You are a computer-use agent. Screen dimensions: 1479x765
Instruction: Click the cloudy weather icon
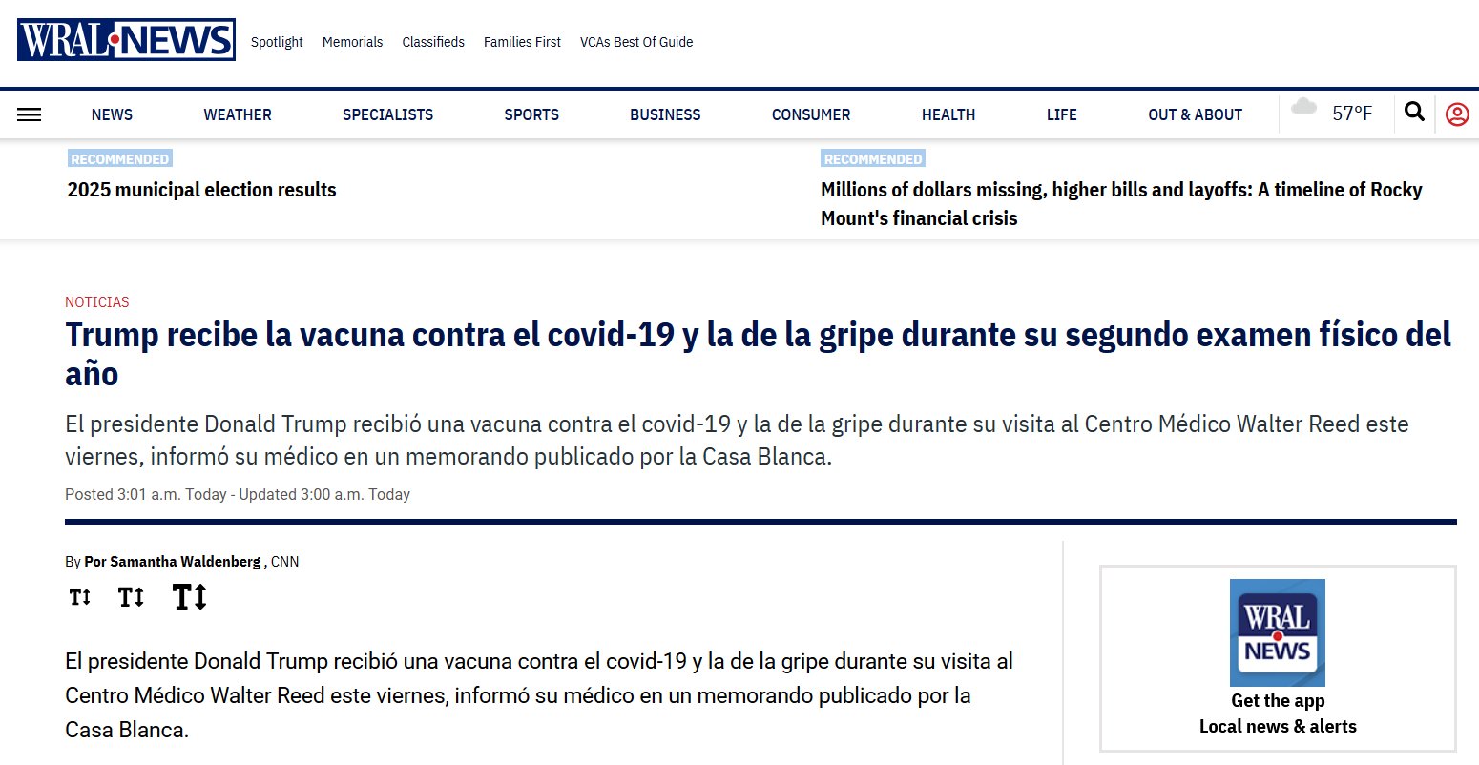[1303, 108]
